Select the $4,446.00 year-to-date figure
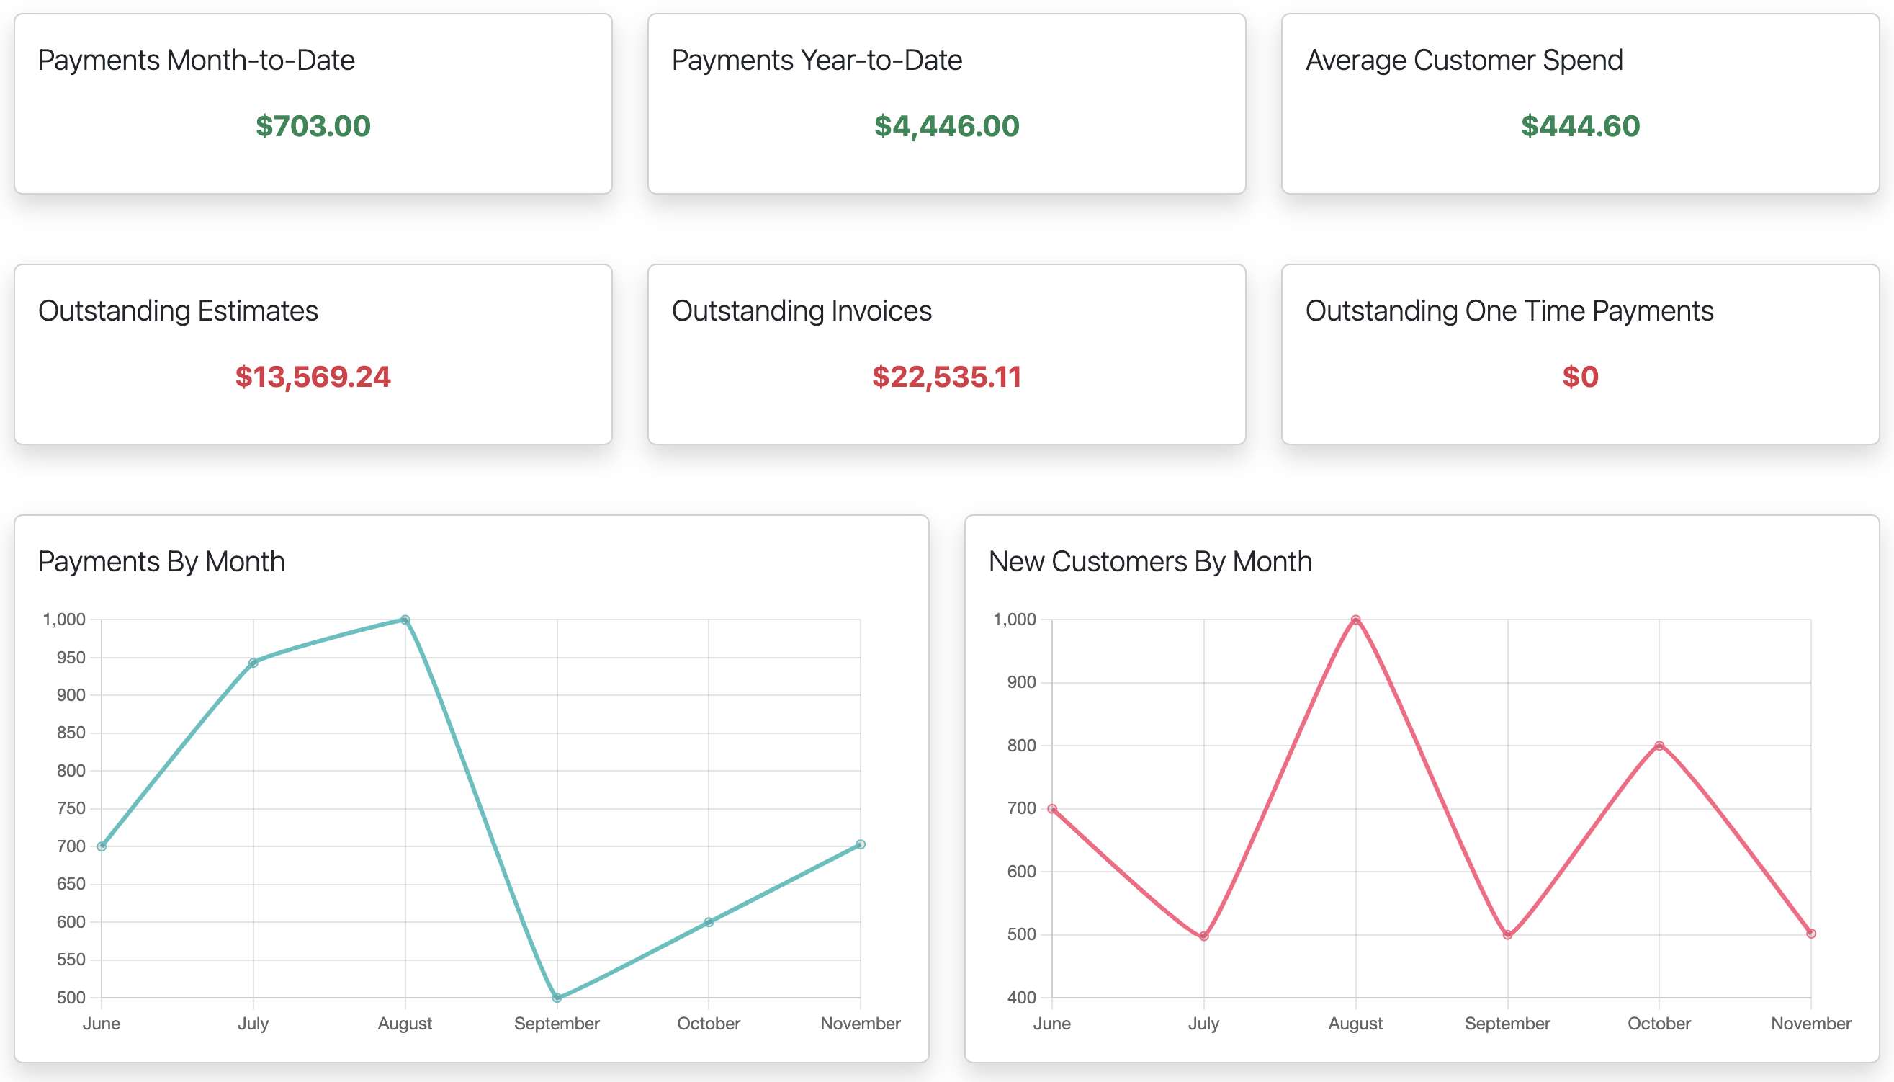Image resolution: width=1894 pixels, height=1082 pixels. [x=947, y=125]
